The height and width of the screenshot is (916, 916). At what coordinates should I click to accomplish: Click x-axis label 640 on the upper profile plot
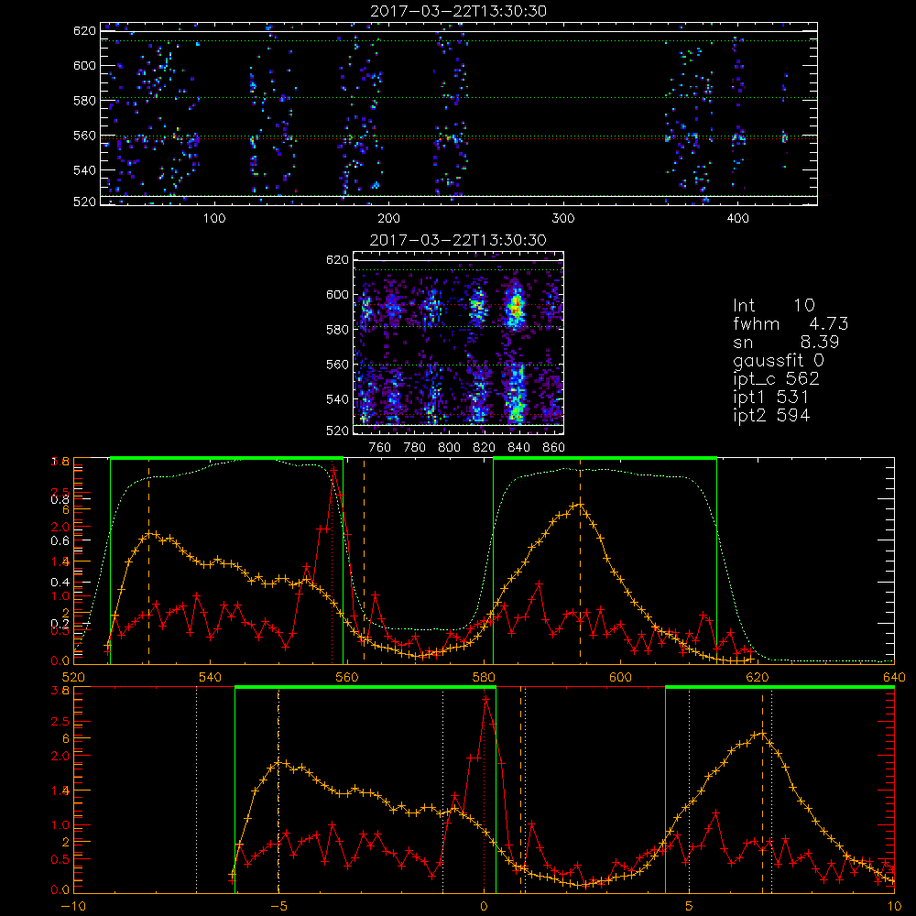coord(894,678)
